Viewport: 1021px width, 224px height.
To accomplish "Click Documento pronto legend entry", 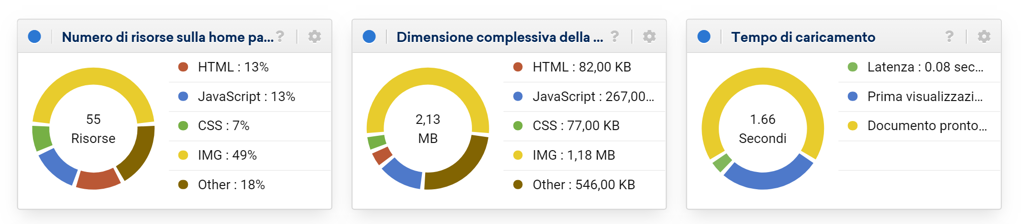I will pos(920,126).
